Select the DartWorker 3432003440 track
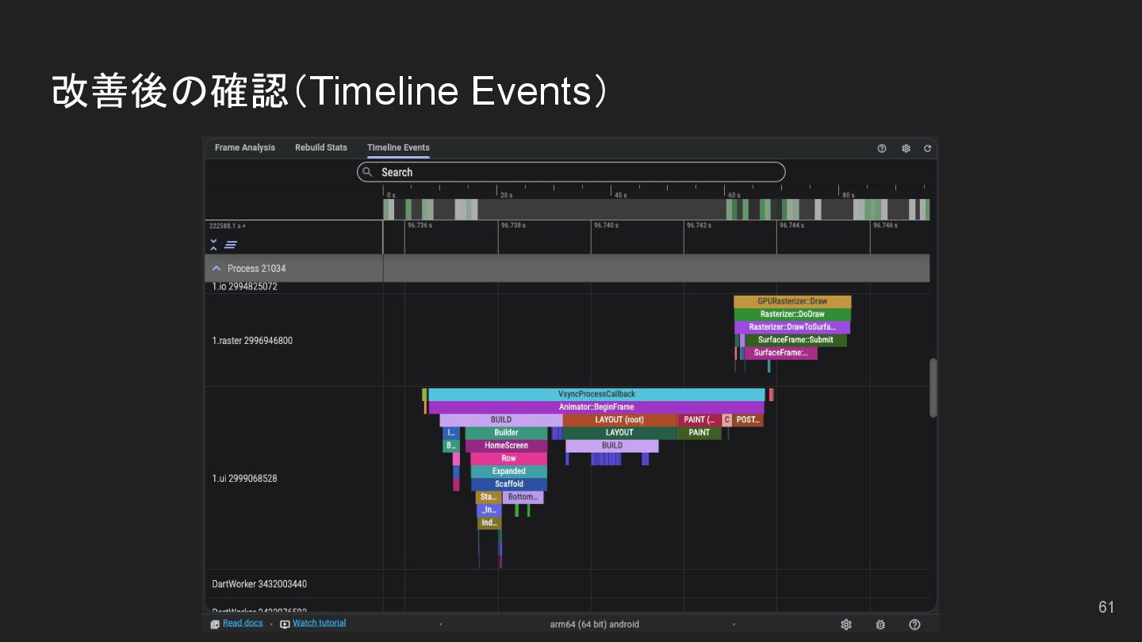This screenshot has width=1142, height=642. click(x=259, y=584)
